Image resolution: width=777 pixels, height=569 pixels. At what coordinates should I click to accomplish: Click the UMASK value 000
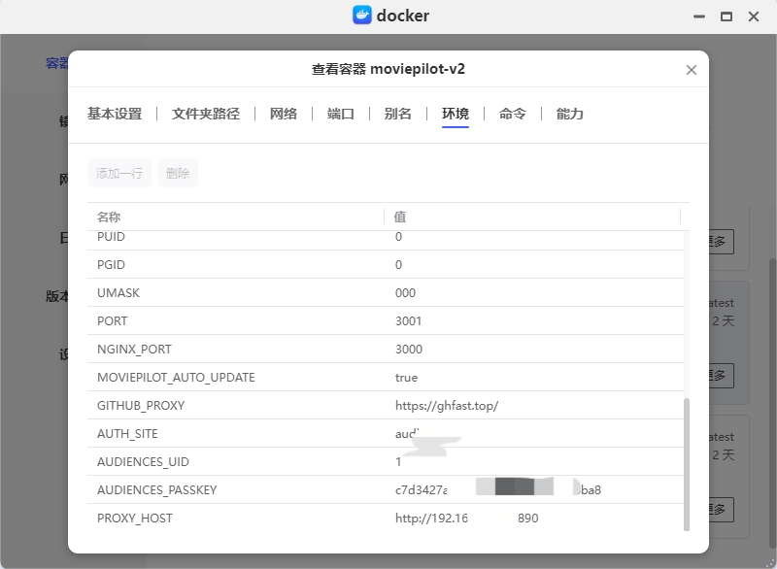coord(405,292)
